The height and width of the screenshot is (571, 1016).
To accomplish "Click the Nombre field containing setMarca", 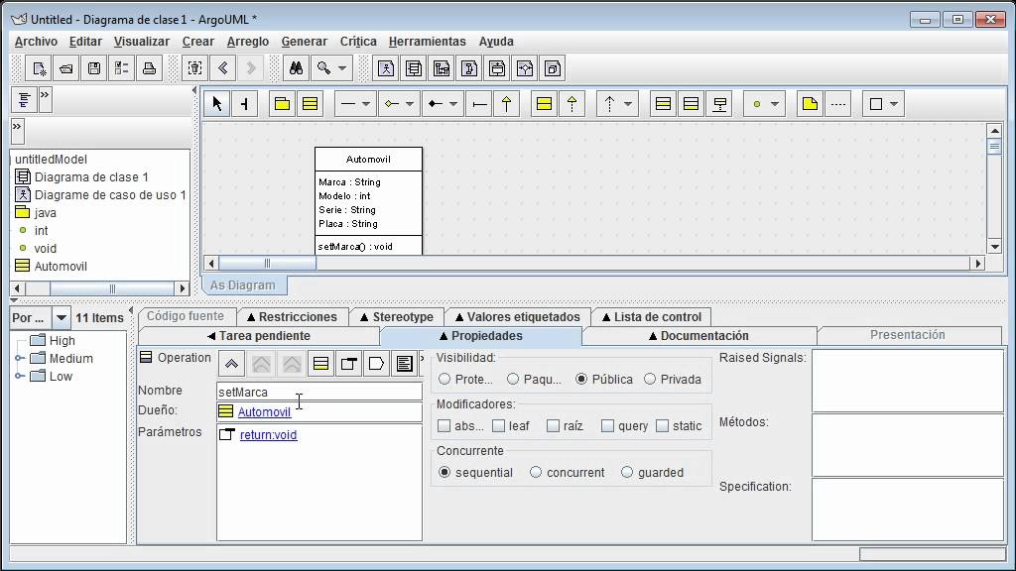I will 319,392.
